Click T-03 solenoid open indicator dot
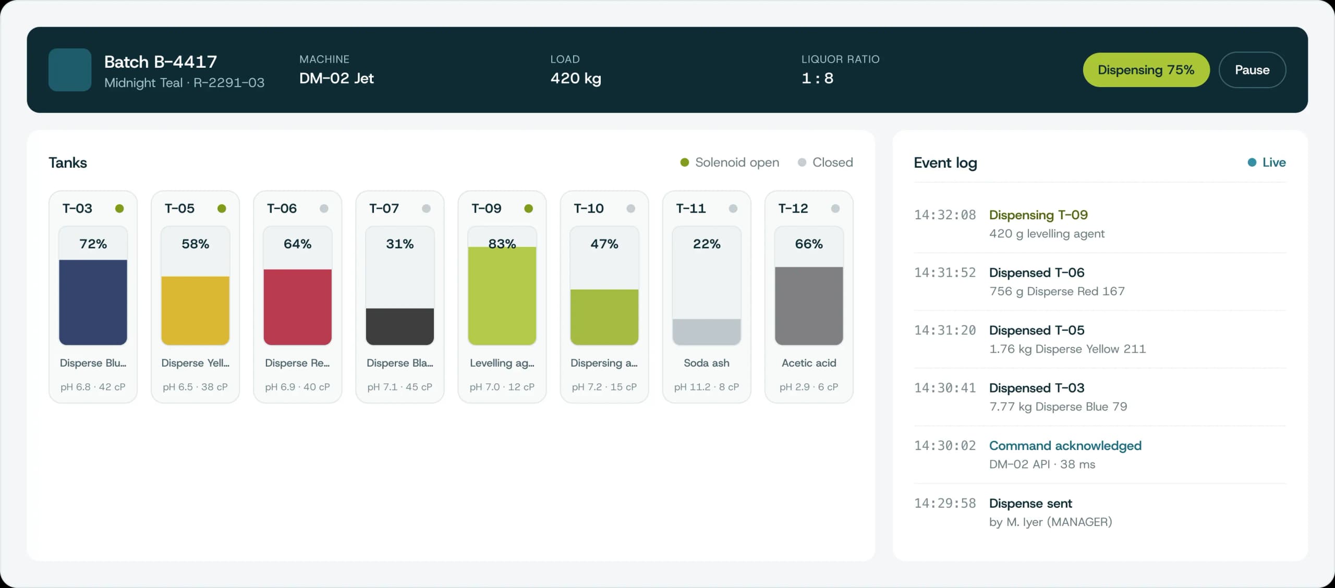The width and height of the screenshot is (1335, 588). 119,208
